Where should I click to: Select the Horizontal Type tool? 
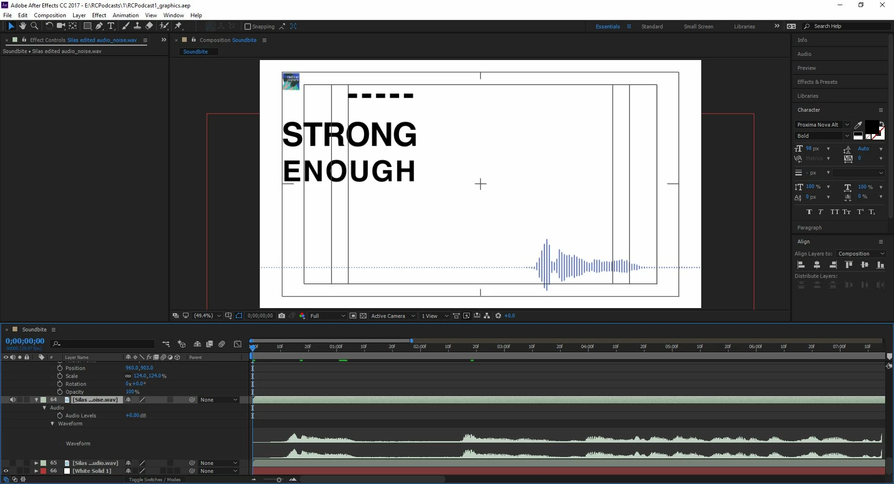coord(111,26)
